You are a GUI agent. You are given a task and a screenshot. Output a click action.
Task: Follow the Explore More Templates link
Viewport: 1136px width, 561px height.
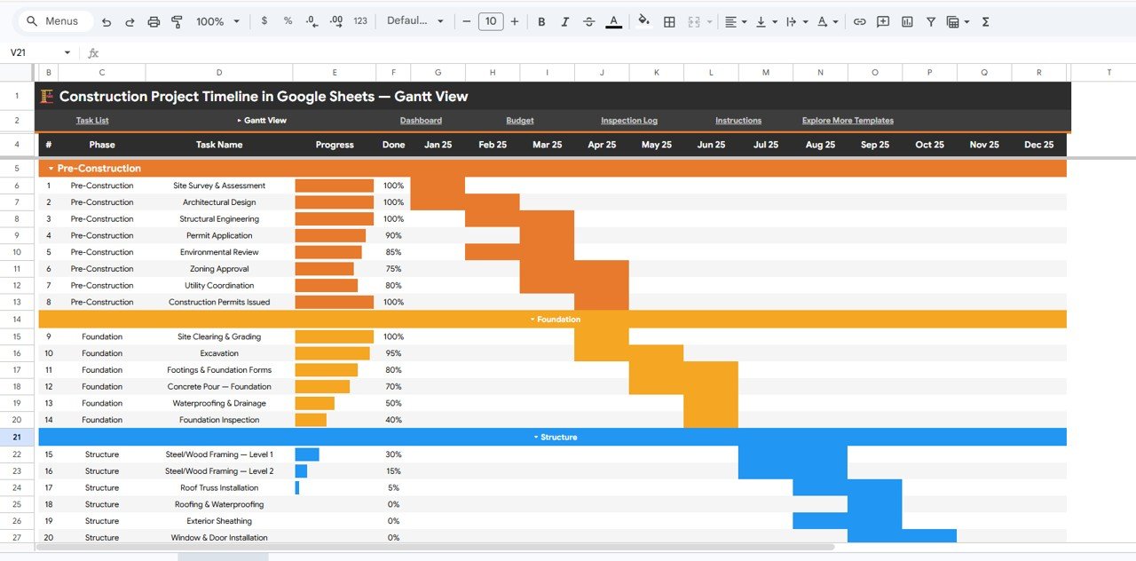847,120
